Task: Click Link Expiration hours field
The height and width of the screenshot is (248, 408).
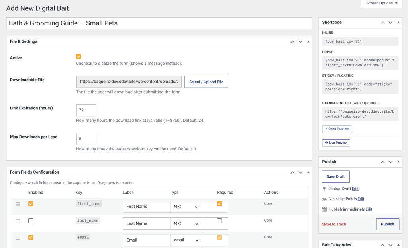Action: point(86,111)
